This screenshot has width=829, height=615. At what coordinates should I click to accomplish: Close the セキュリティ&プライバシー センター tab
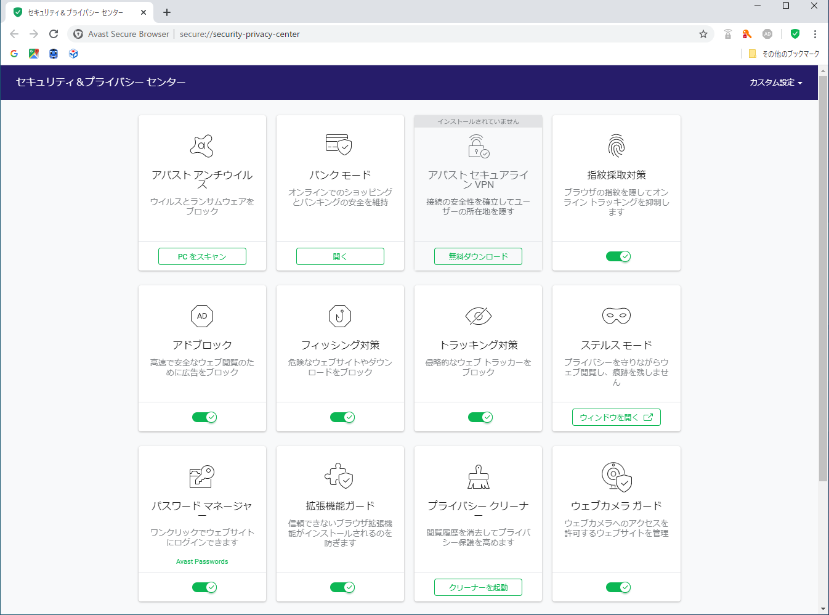tap(144, 12)
